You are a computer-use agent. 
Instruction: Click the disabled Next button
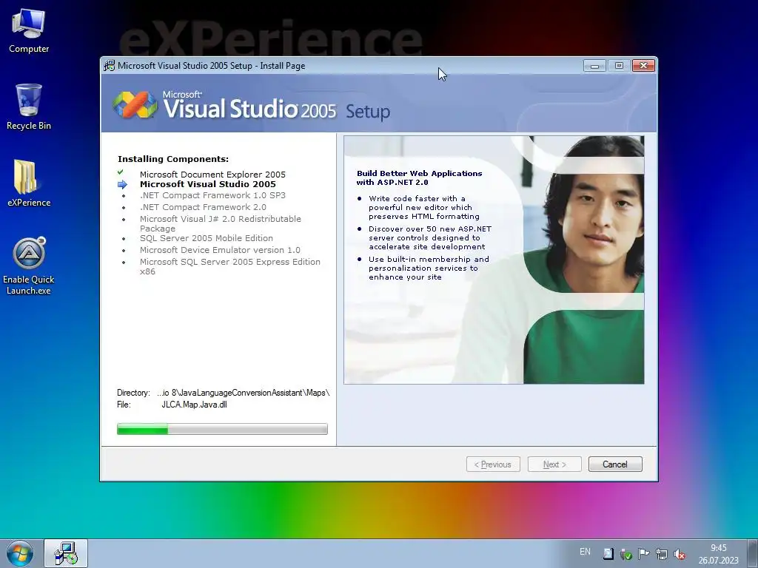(554, 464)
